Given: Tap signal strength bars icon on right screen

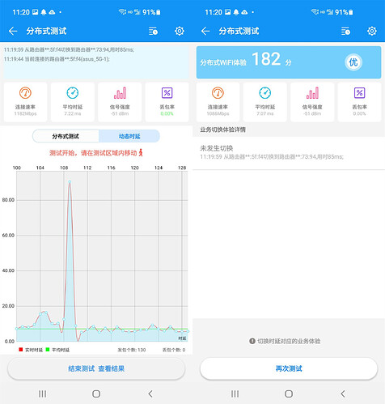Looking at the screenshot, I should pyautogui.click(x=312, y=93).
